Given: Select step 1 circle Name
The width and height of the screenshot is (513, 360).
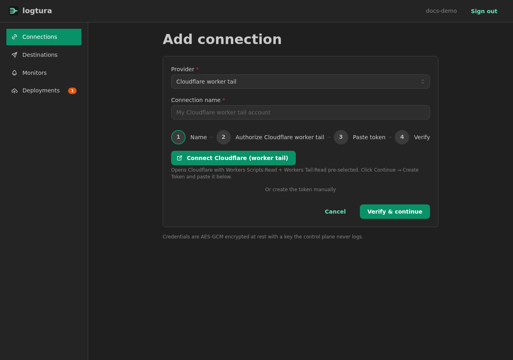Looking at the screenshot, I should [178, 137].
